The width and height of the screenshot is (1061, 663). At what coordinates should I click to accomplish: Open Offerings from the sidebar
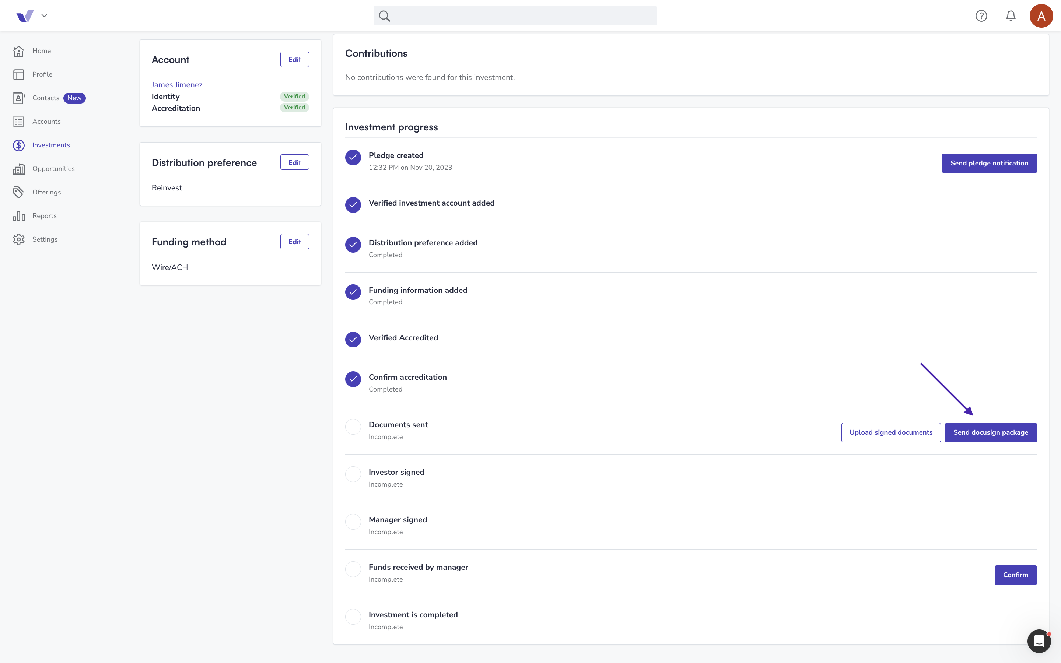coord(46,193)
